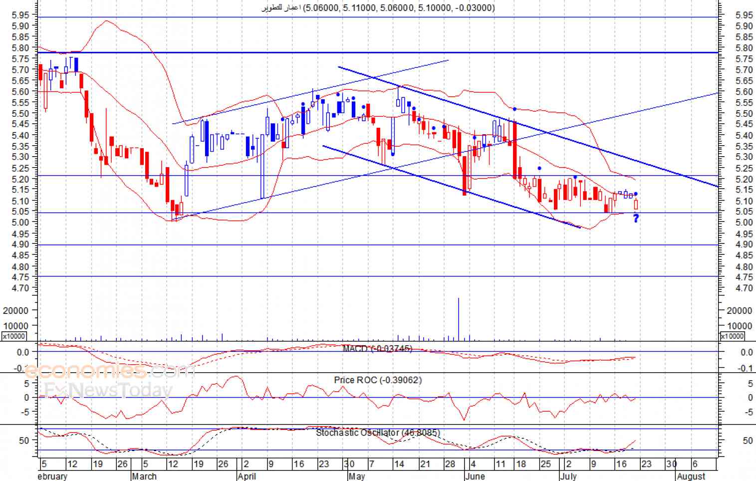Select the July month label on the time axis
The image size is (756, 481).
click(x=568, y=476)
